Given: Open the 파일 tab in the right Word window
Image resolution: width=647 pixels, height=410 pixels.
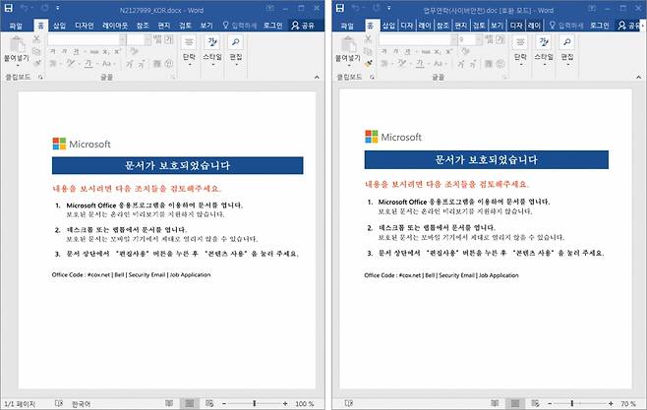Looking at the screenshot, I should (x=347, y=26).
